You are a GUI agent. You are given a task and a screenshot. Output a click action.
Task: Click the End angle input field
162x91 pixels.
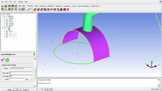[21, 76]
